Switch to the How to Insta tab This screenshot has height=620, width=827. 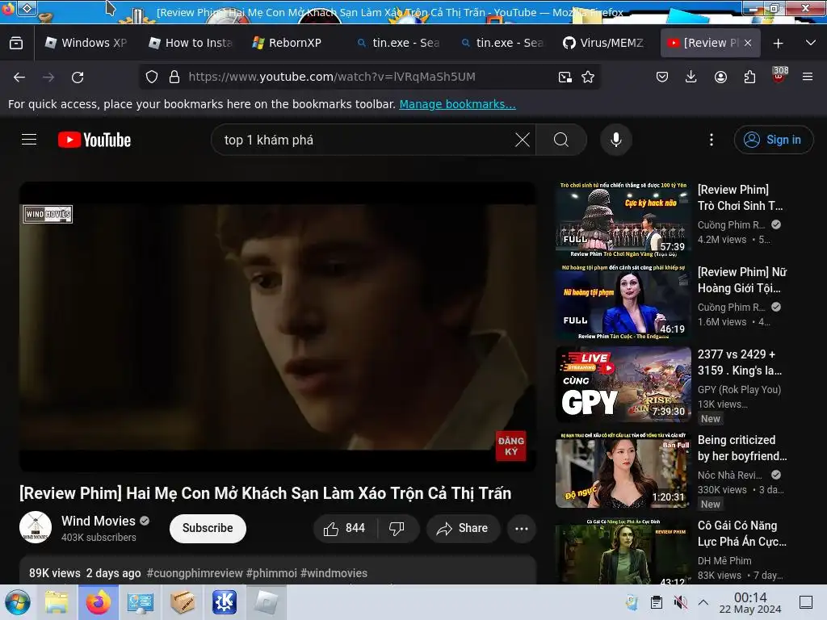click(191, 44)
